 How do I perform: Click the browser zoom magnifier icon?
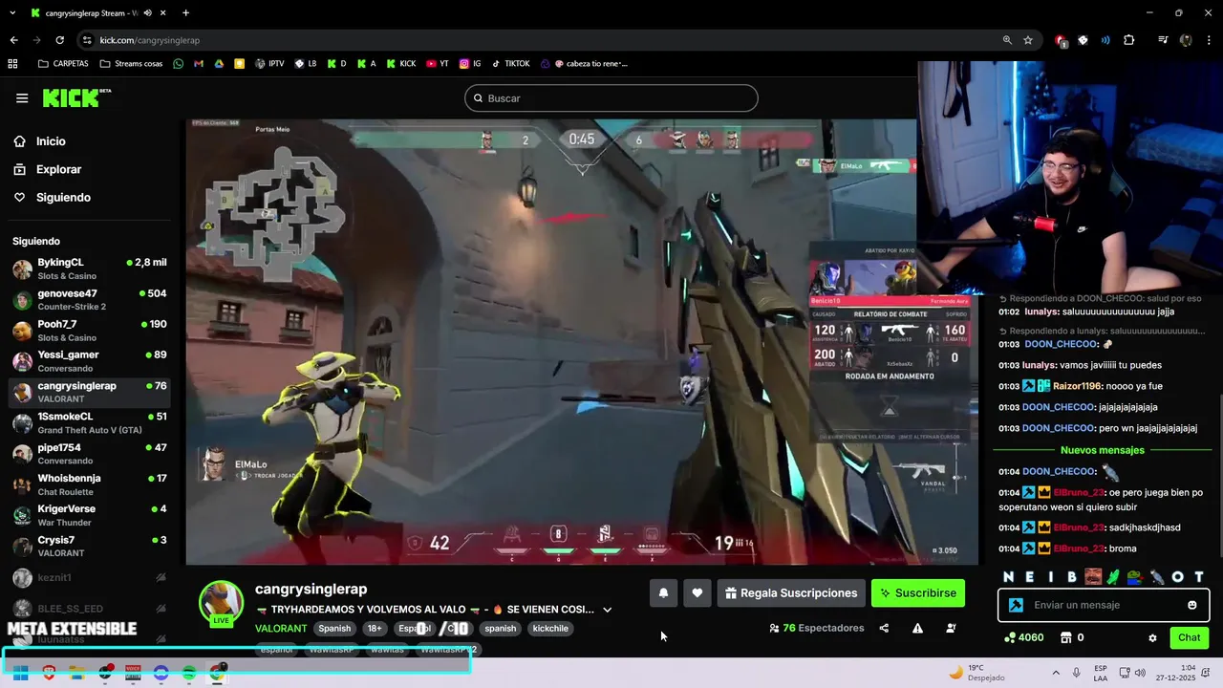(x=1007, y=40)
